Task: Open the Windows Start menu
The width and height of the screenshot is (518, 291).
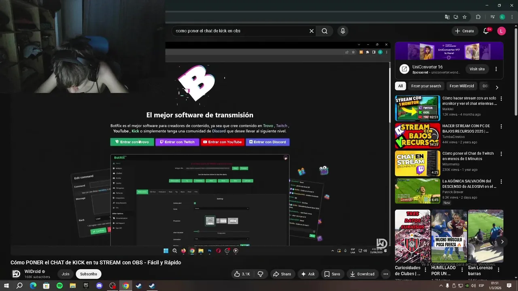Action: click(x=6, y=286)
